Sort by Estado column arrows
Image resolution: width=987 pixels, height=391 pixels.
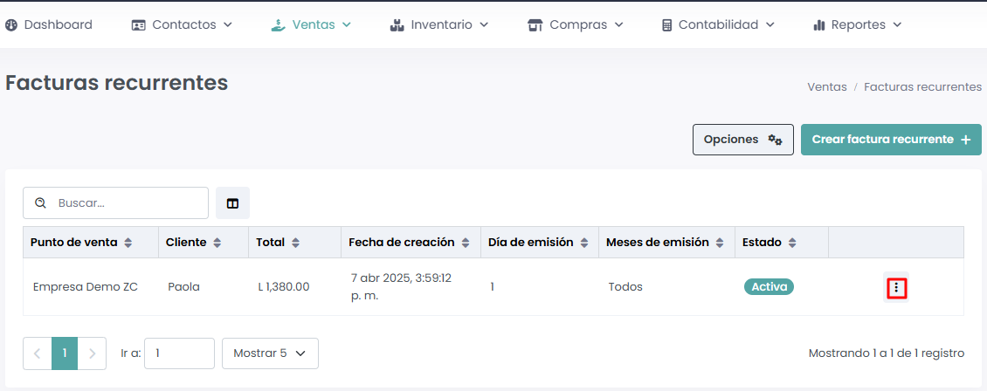pyautogui.click(x=790, y=243)
